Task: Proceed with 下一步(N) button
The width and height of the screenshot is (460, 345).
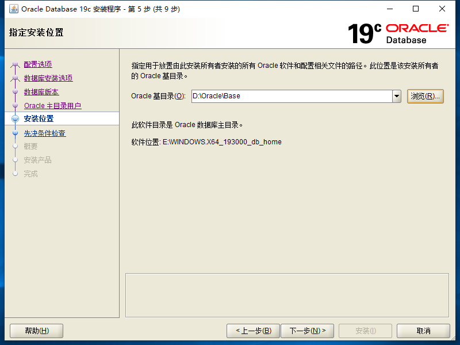Action: [x=308, y=331]
